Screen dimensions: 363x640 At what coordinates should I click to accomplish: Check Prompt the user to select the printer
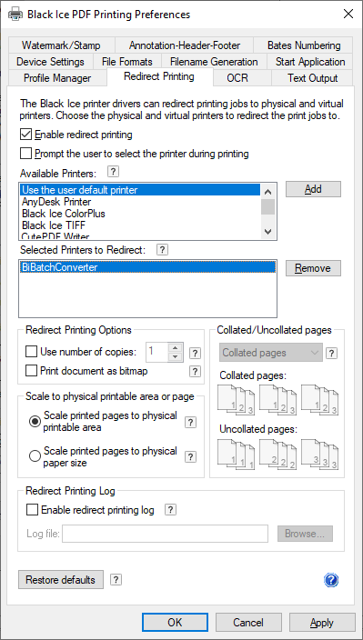click(25, 154)
